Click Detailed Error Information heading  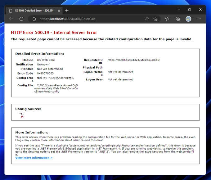pyautogui.click(x=40, y=54)
